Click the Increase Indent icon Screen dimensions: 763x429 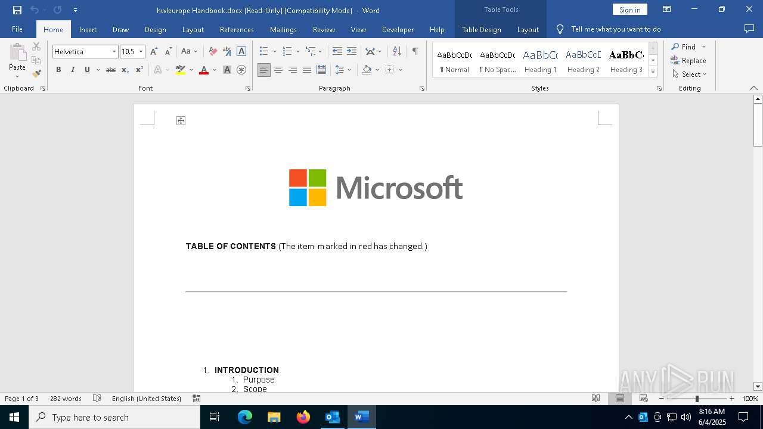coord(352,51)
